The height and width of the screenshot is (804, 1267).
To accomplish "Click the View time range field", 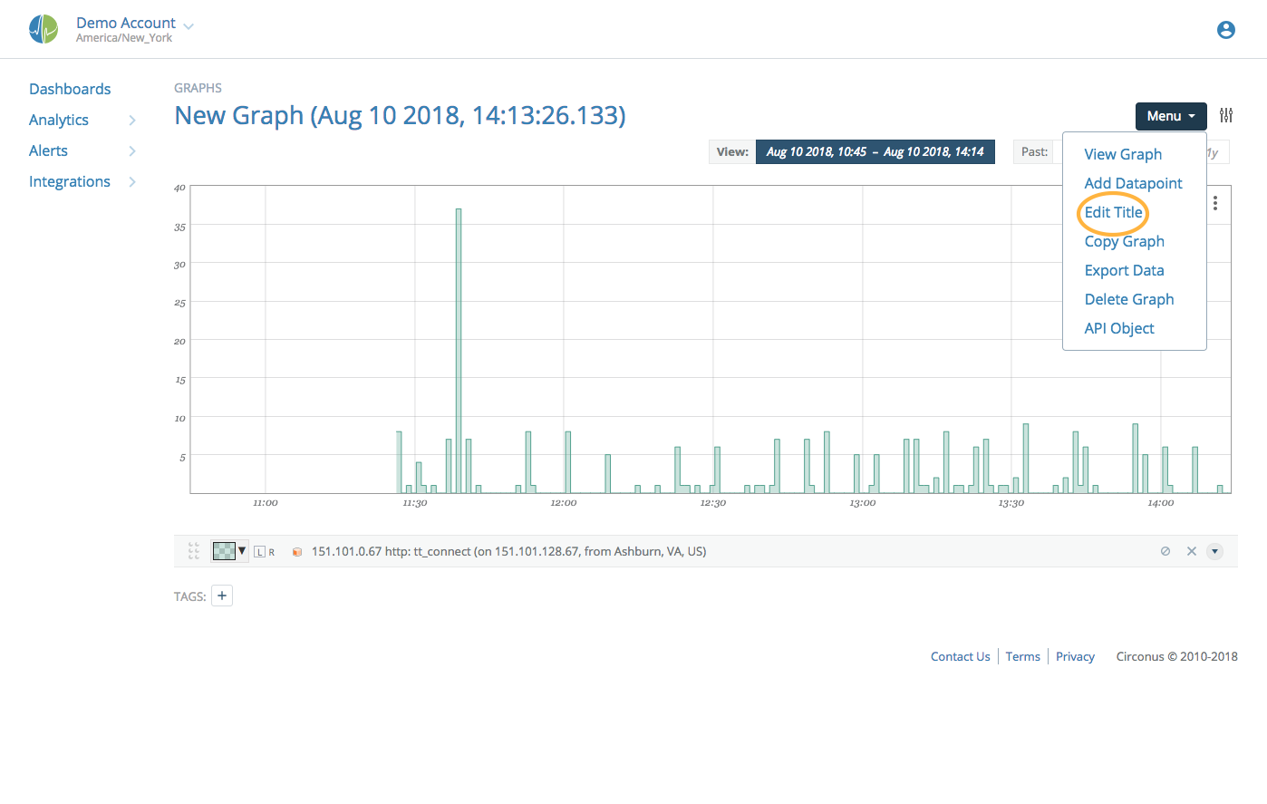I will pos(875,151).
